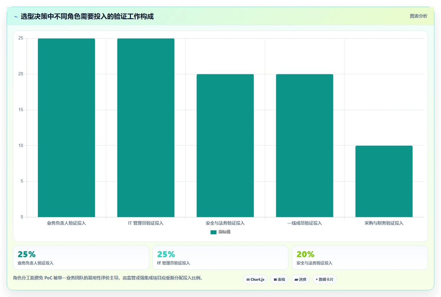Click the y-axis value 15

[x=21, y=110]
